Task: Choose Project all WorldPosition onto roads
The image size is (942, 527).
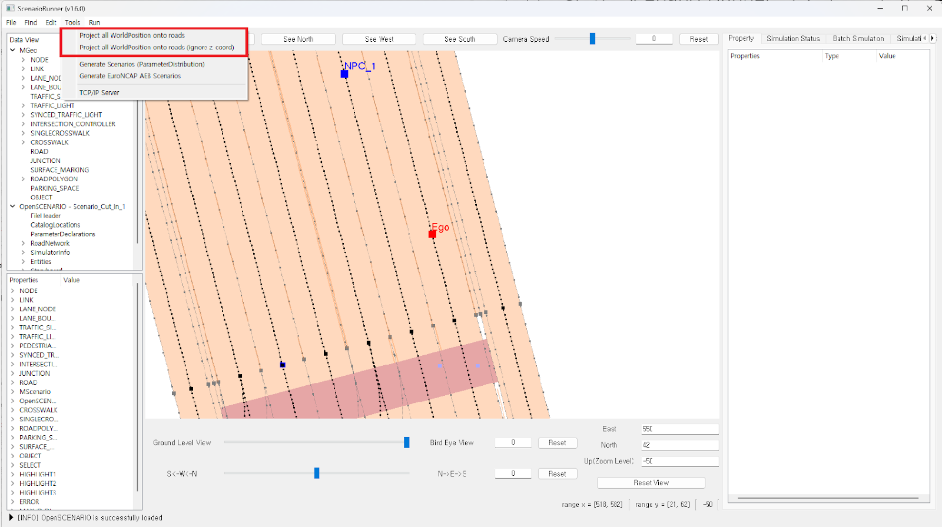Action: (132, 35)
